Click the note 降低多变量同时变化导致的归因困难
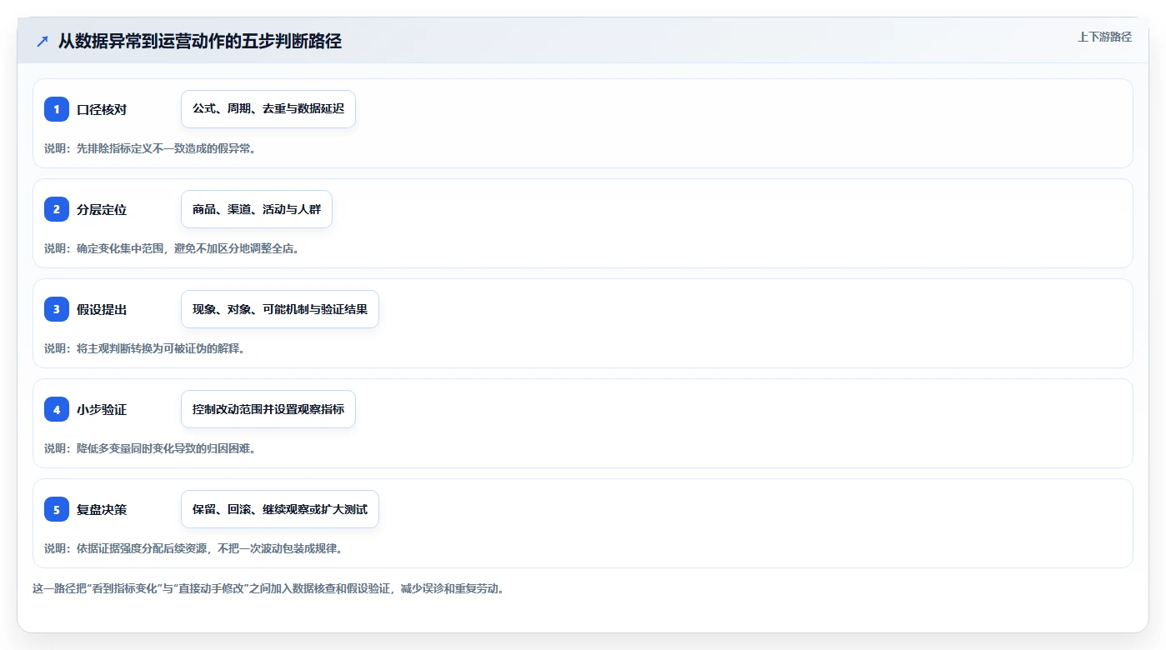 [x=150, y=448]
